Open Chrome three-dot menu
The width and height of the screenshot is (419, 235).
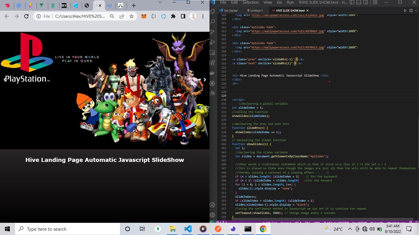[203, 16]
